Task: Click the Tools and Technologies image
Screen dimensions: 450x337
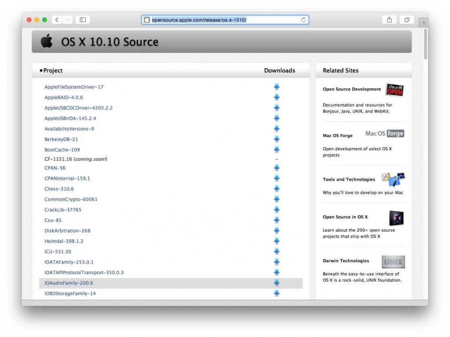Action: (x=393, y=179)
